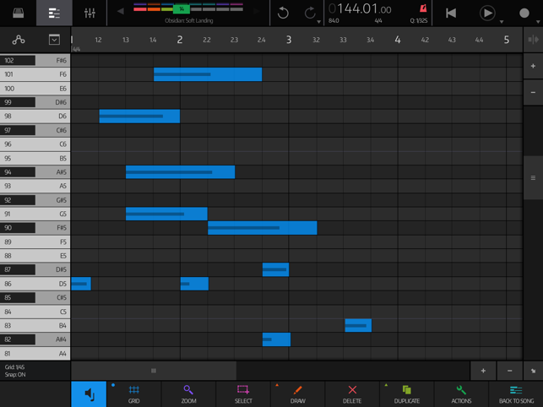Toggle note audition speaker button
Screen dimensions: 543x407
click(x=89, y=394)
